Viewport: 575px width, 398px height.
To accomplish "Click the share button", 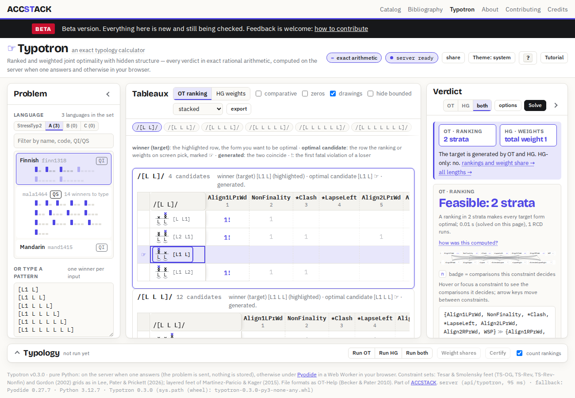I will coord(453,58).
